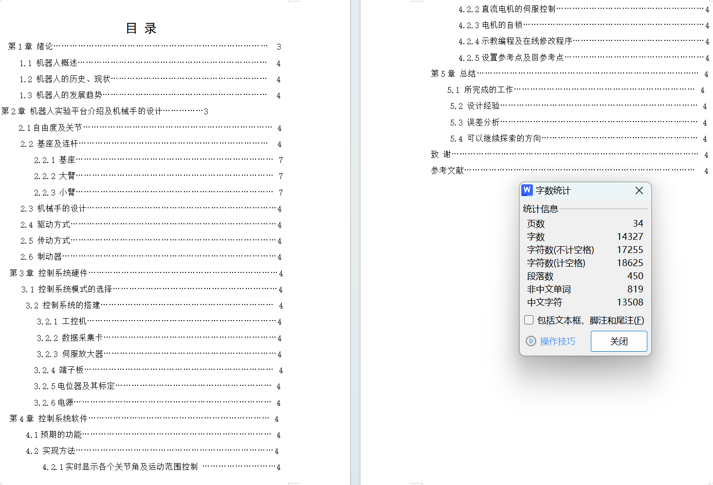Jump to TOC entry 3.2.1 工控机
This screenshot has width=713, height=485.
coord(159,322)
